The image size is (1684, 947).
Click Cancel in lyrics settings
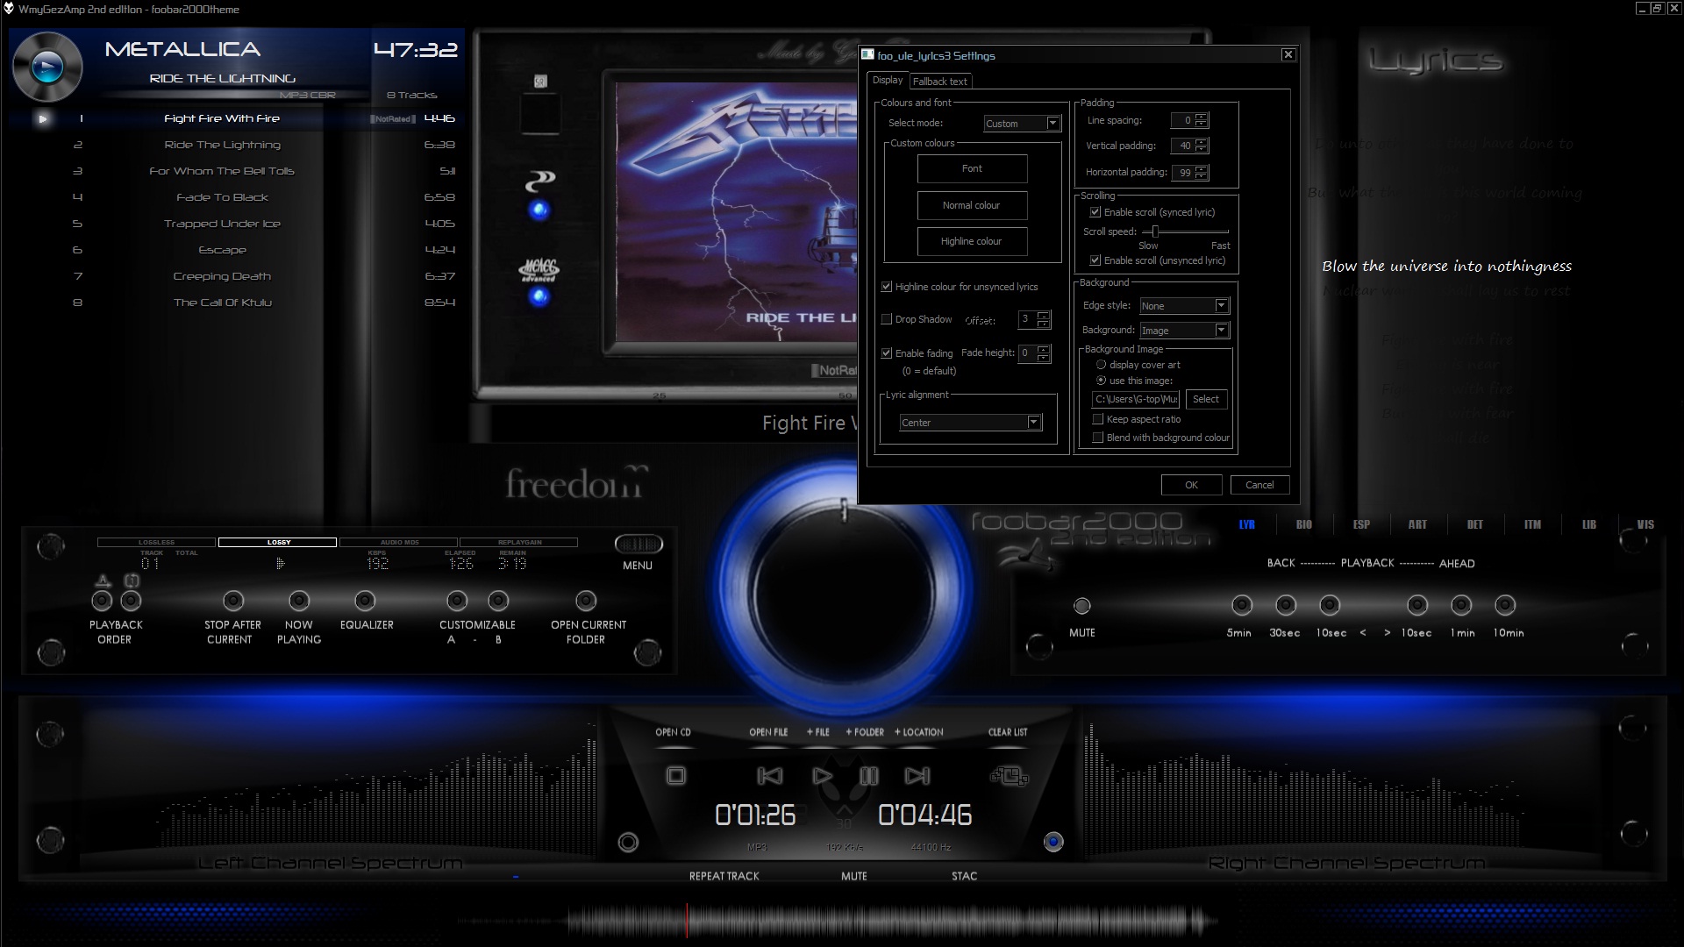click(x=1259, y=485)
